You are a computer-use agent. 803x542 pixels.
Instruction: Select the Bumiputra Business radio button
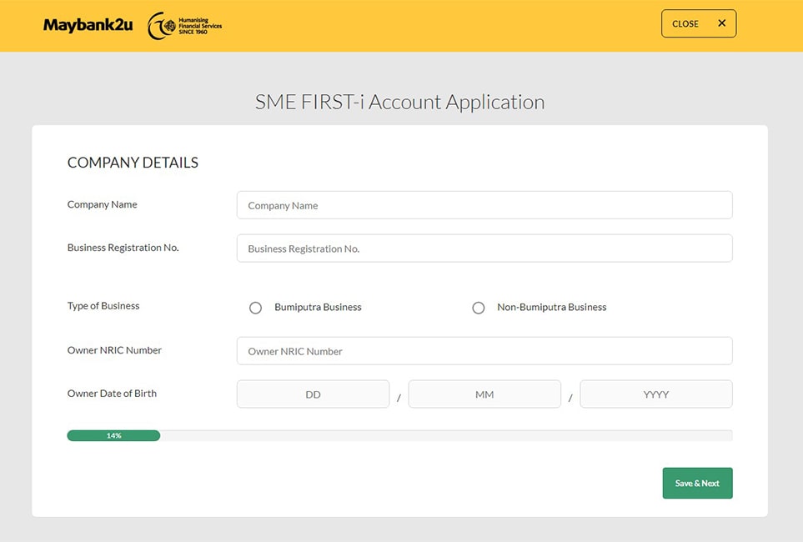click(256, 308)
